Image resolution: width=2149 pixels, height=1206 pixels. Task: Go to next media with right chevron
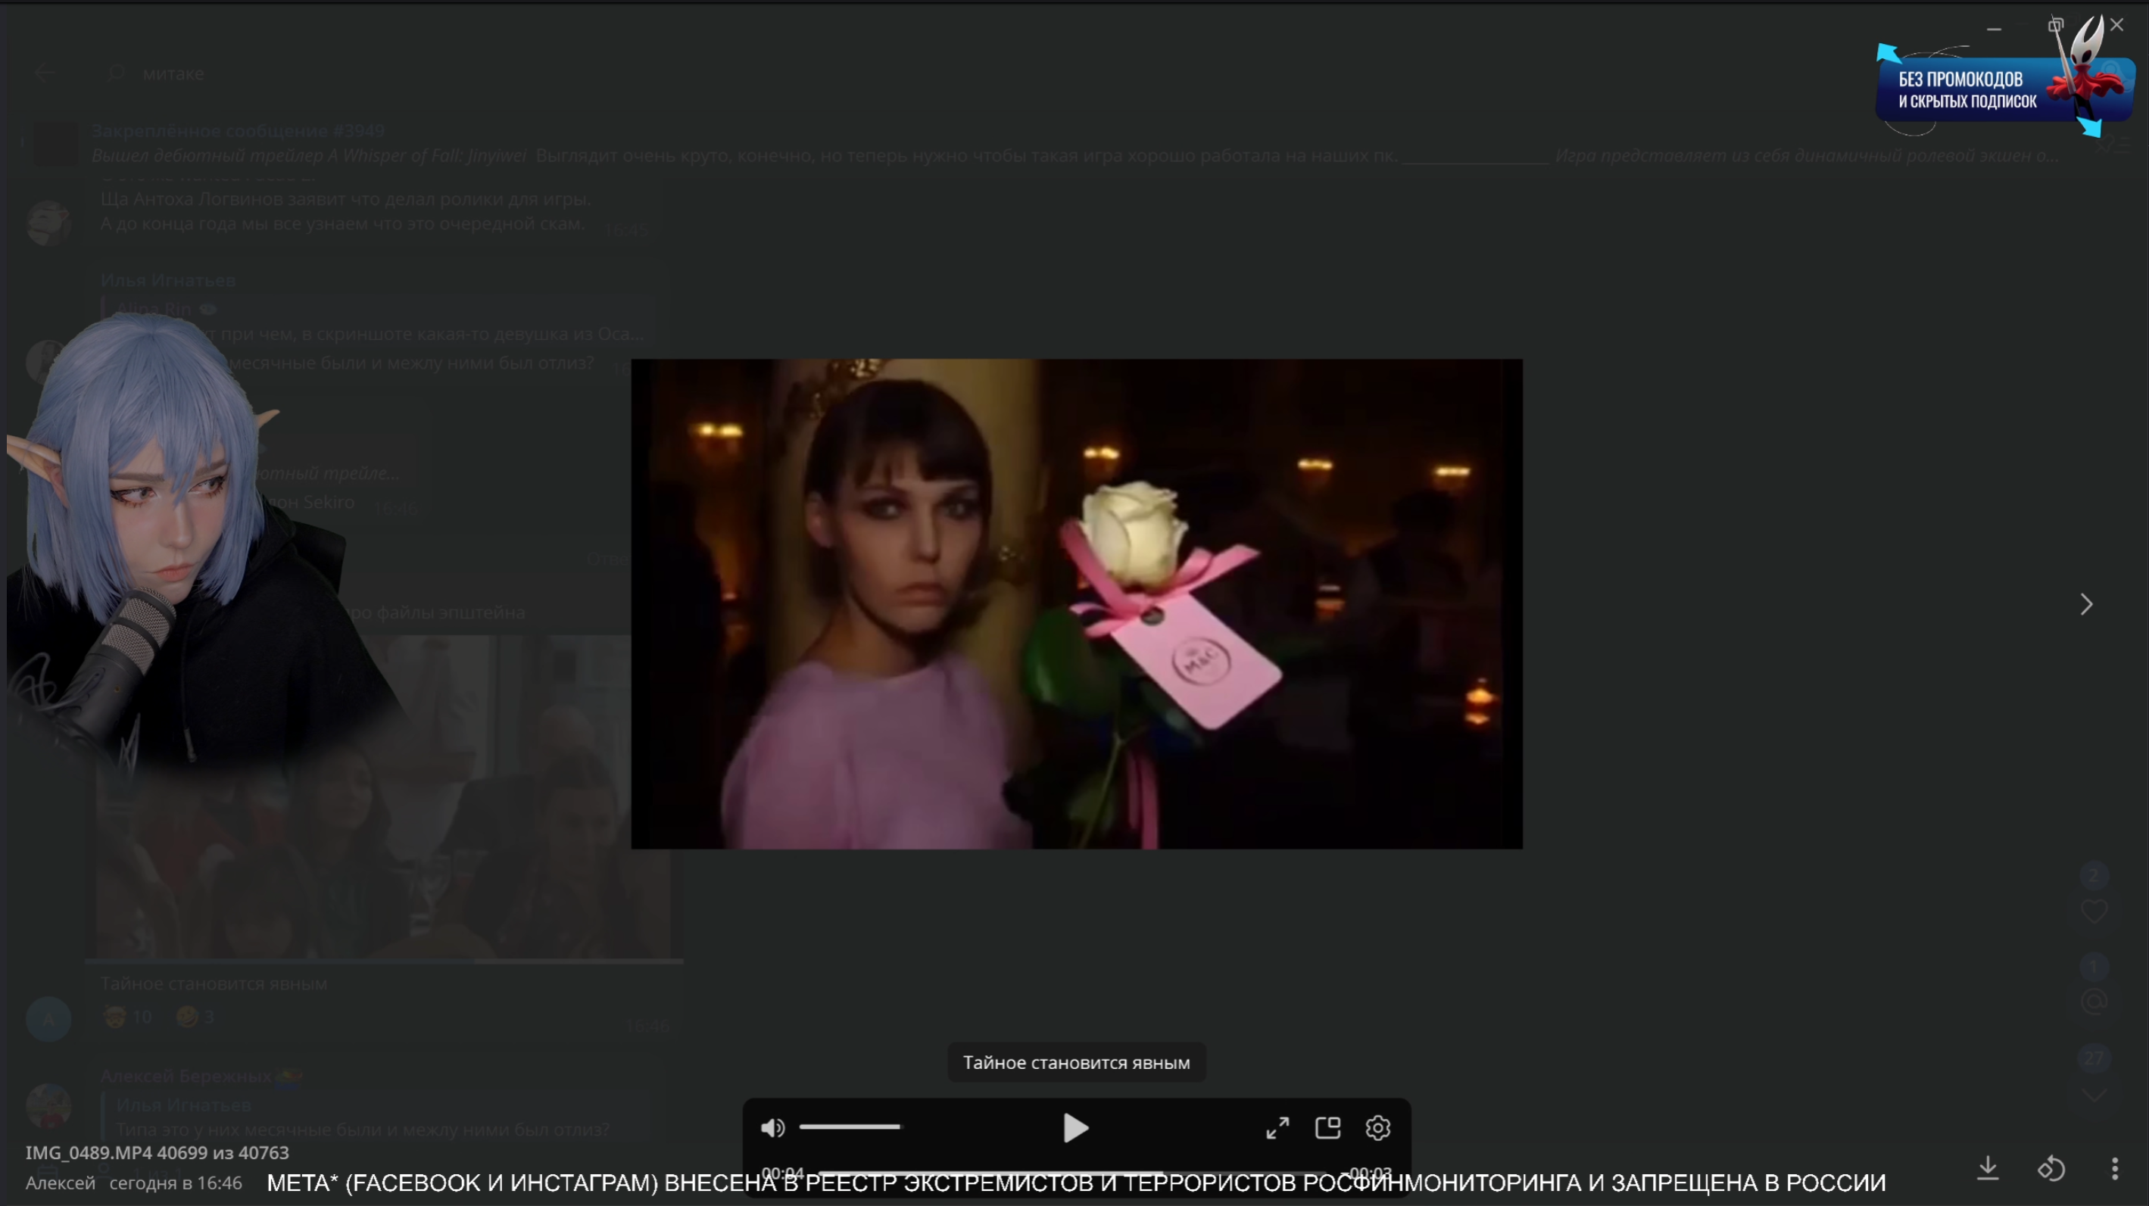(x=2086, y=604)
